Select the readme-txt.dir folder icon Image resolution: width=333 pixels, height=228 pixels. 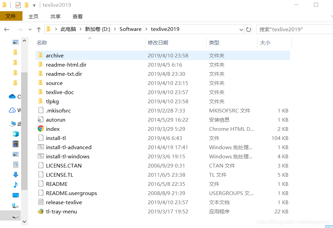[x=41, y=74]
